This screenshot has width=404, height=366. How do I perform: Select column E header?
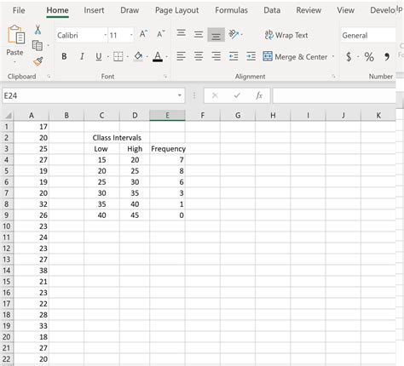click(x=167, y=116)
